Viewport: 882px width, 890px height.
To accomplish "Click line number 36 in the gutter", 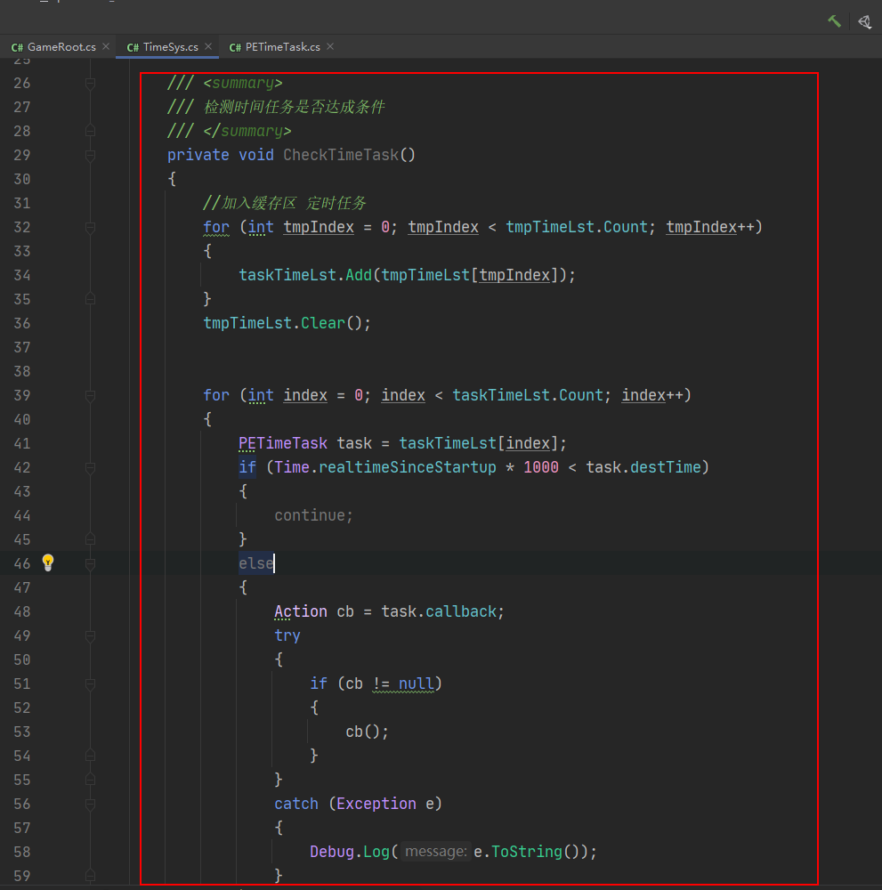I will pos(21,323).
